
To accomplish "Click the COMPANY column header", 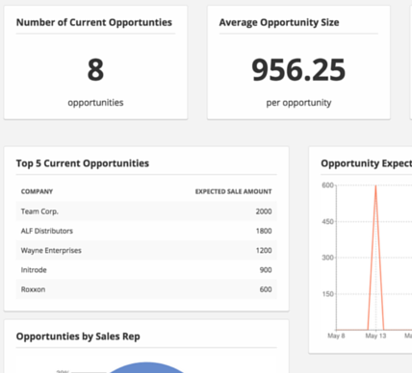I will (37, 191).
